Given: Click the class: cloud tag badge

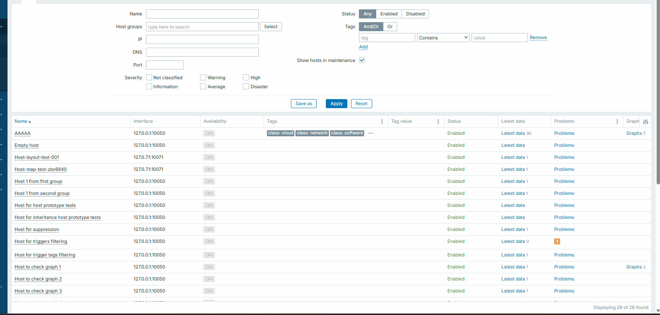Looking at the screenshot, I should click(x=280, y=133).
